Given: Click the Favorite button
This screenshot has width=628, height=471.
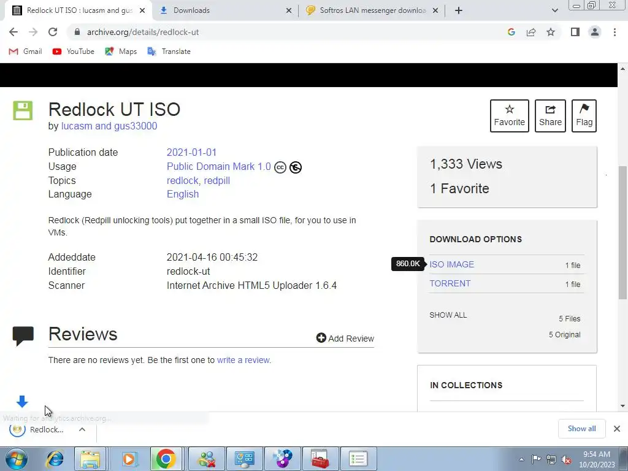Looking at the screenshot, I should tap(510, 116).
